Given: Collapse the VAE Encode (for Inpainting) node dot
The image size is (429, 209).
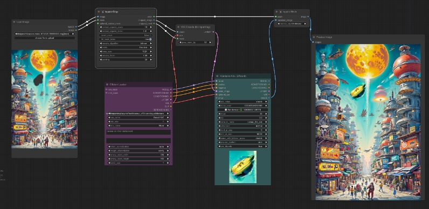Looking at the screenshot, I should (x=178, y=27).
